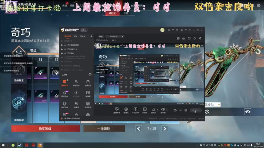Open the 读弹幕 read danmaku tool
This screenshot has width=264, height=148.
(x=88, y=94)
